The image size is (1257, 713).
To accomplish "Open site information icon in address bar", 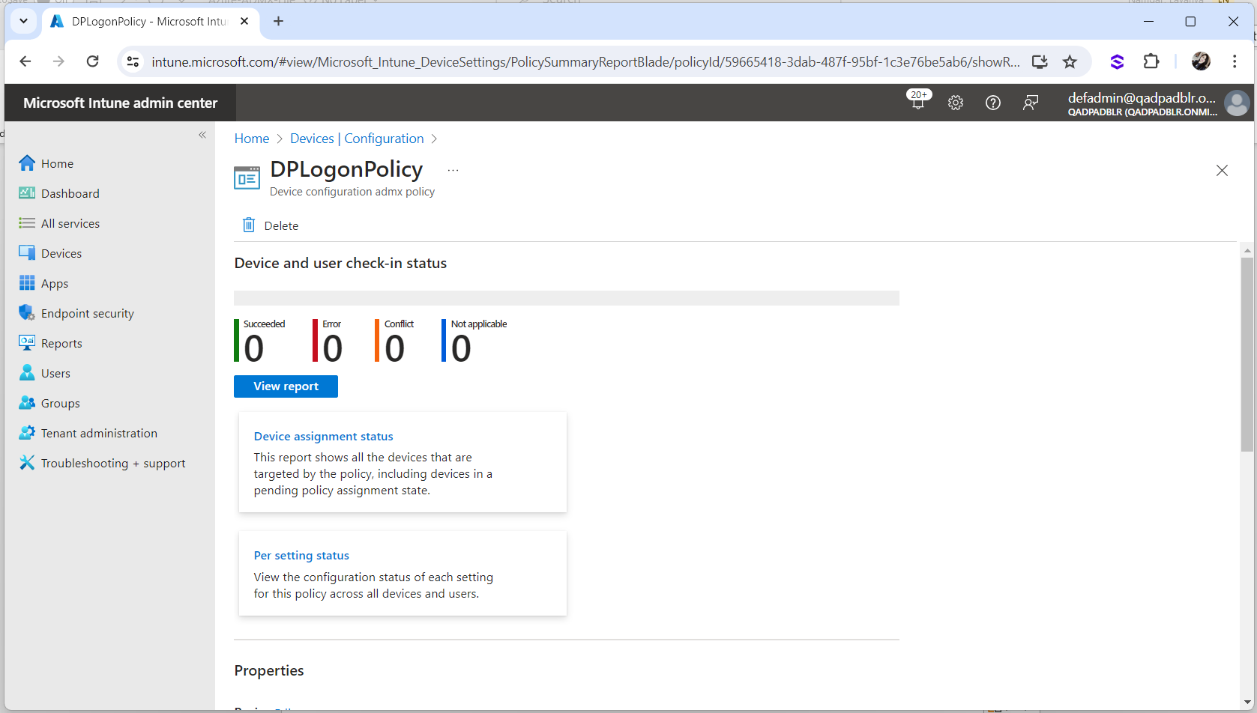I will tap(133, 61).
